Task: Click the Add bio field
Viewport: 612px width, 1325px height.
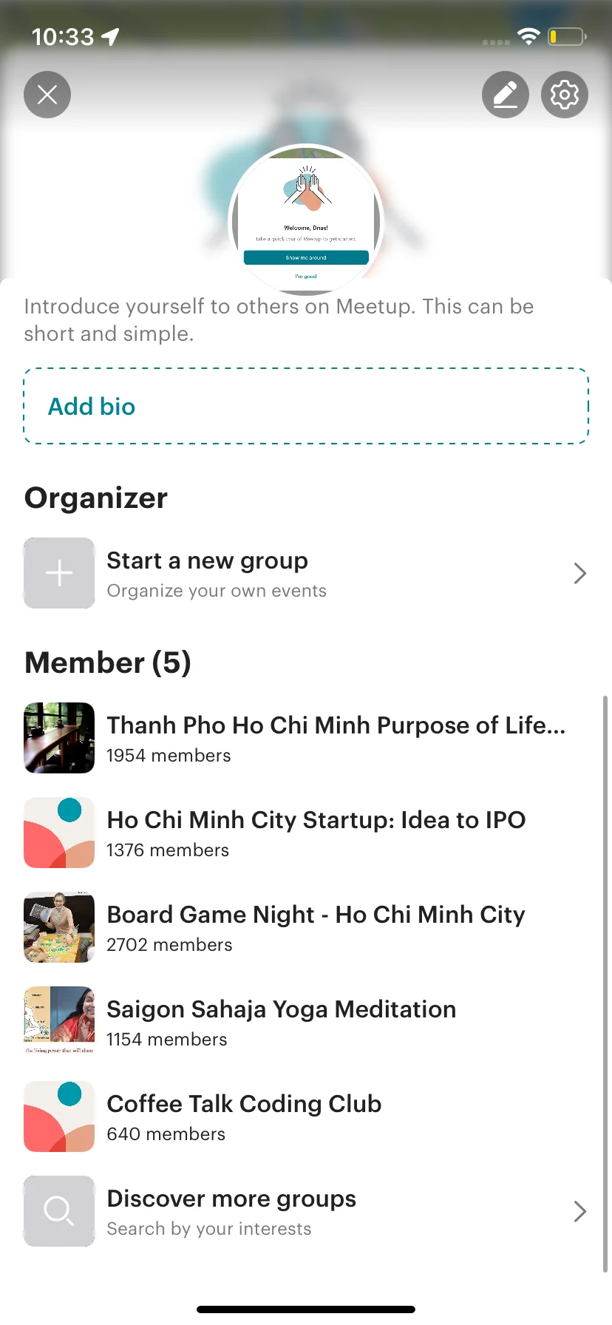Action: pyautogui.click(x=306, y=406)
